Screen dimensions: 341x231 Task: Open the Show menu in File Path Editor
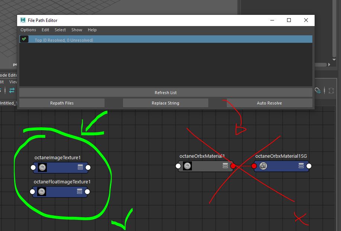click(x=77, y=30)
